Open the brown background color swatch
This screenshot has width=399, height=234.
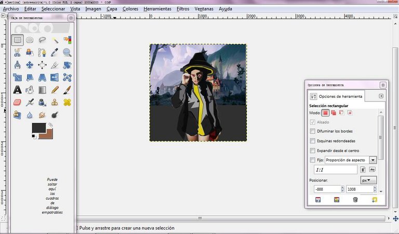(50, 135)
